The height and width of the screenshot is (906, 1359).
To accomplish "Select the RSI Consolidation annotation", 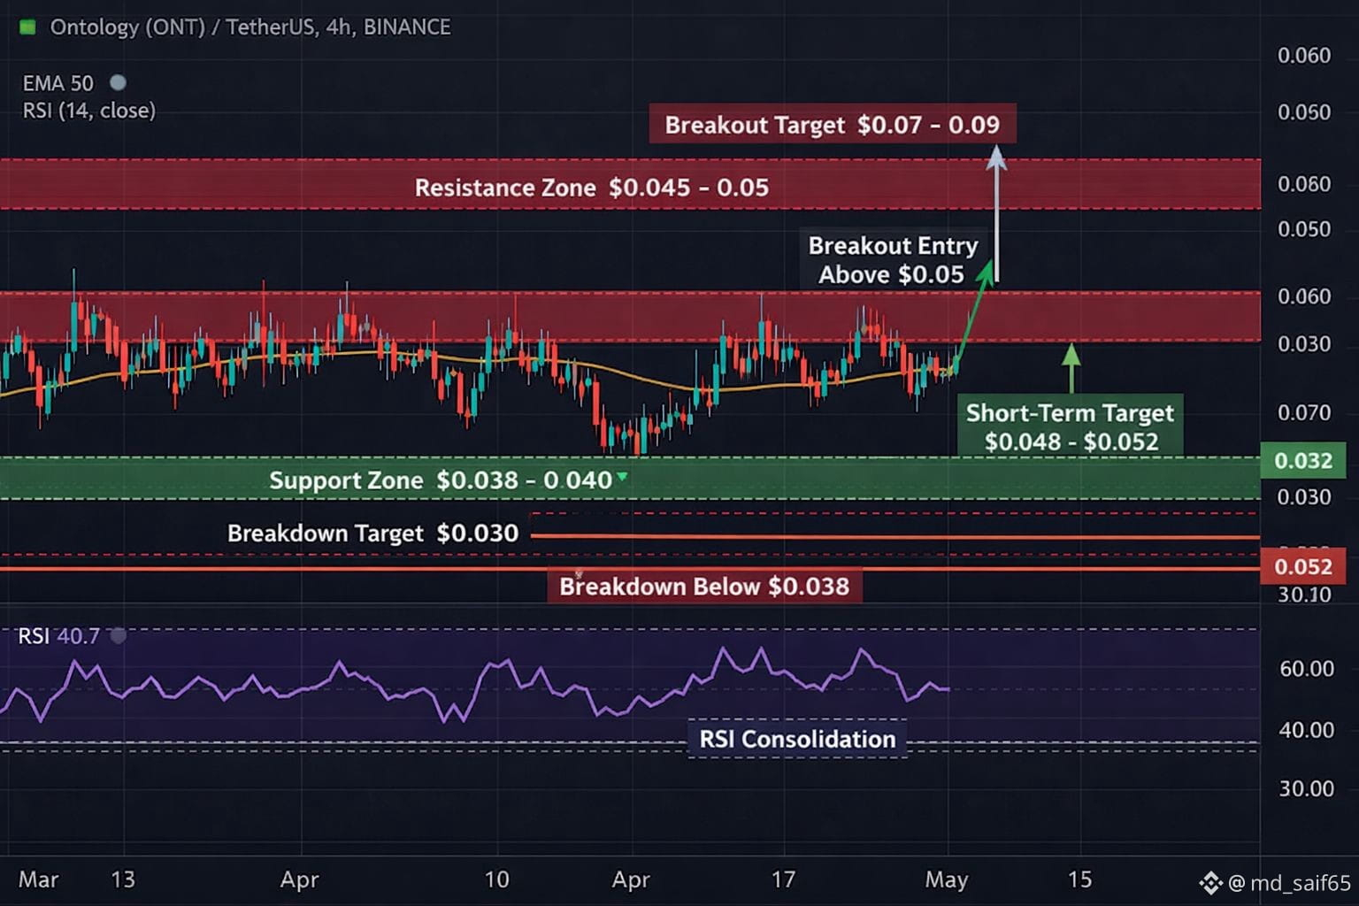I will pyautogui.click(x=797, y=740).
